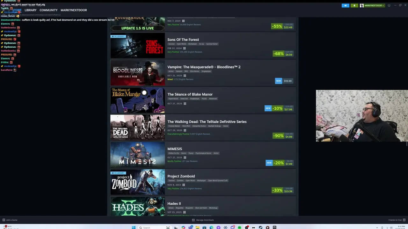Image resolution: width=408 pixels, height=229 pixels.
Task: Select the -33% $13.39 price on Project Zomboid
Action: [282, 190]
